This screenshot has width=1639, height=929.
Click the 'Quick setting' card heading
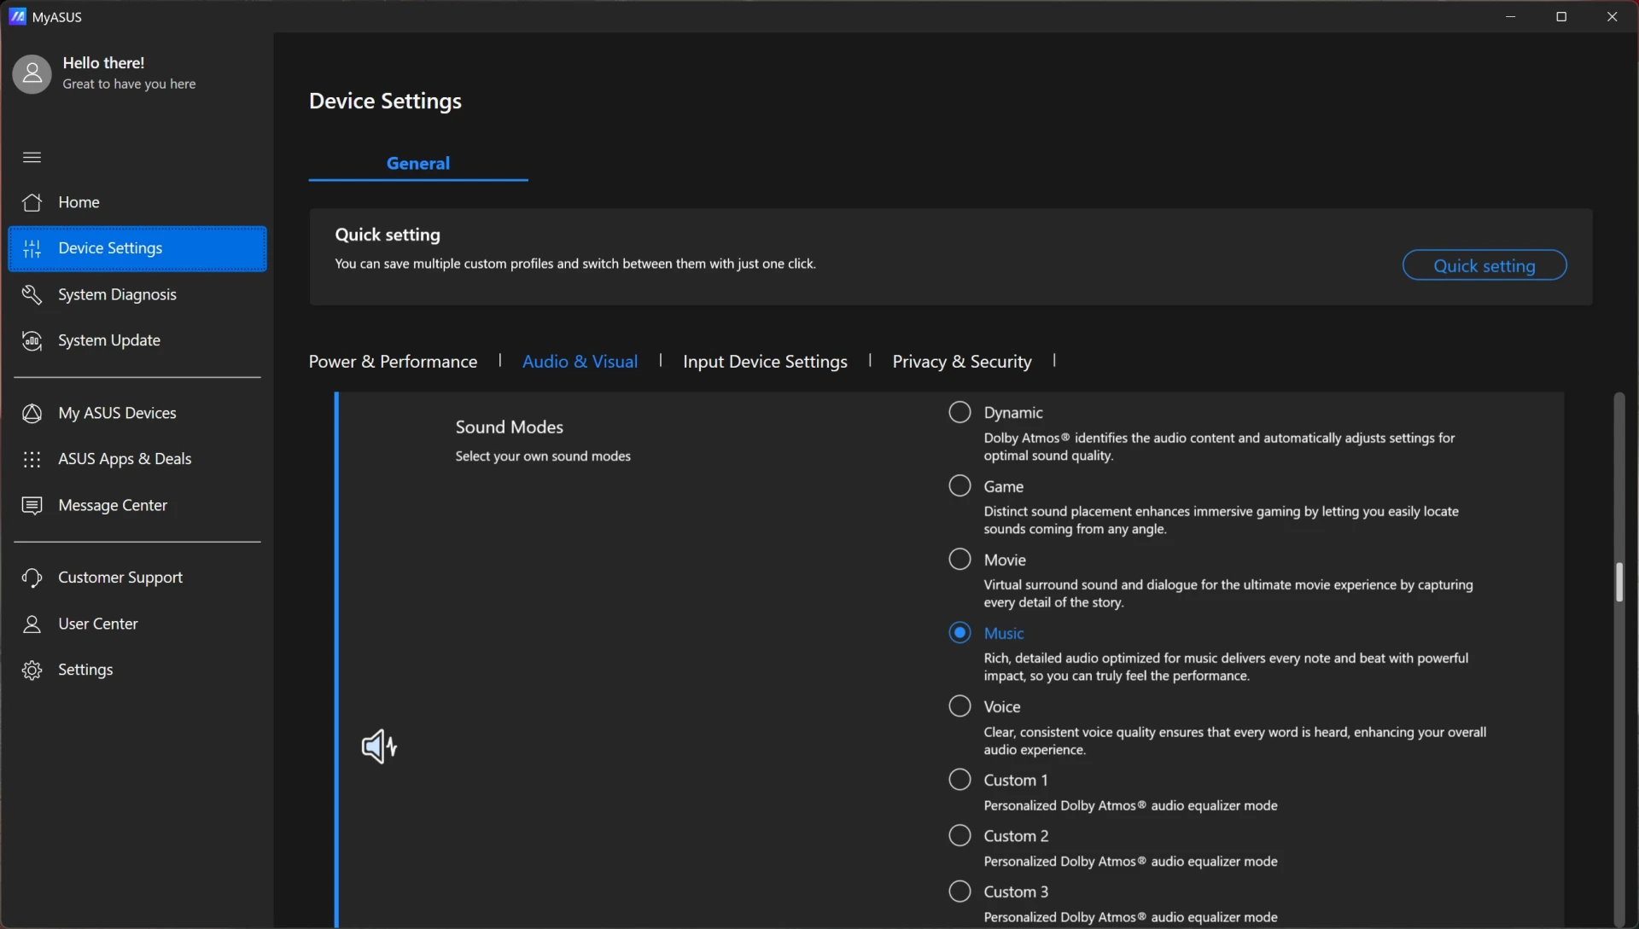point(388,235)
